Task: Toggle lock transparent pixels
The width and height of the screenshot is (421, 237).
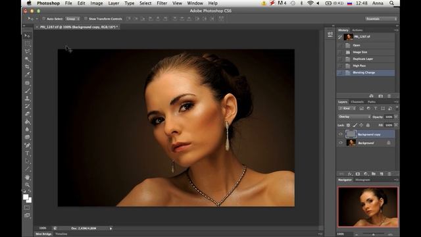Action: pos(348,125)
